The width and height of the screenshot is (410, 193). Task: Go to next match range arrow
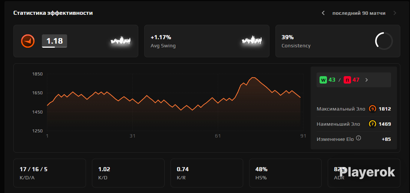point(394,13)
